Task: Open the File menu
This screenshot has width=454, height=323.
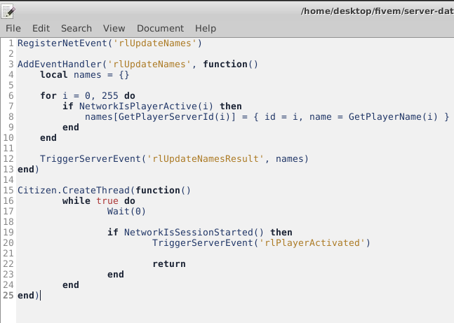Action: pos(13,28)
